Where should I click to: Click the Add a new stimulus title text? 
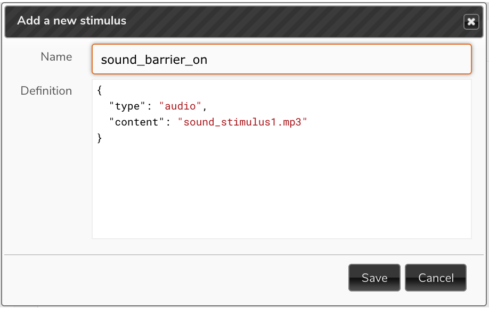click(72, 21)
